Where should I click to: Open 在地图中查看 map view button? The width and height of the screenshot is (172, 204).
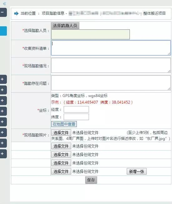tap(64, 124)
